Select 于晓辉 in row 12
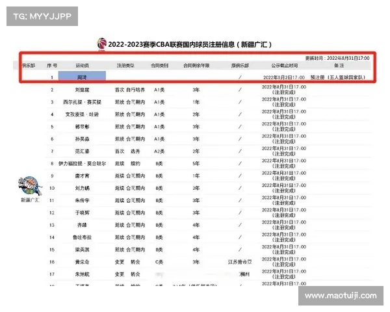This screenshot has height=312, width=390. click(82, 213)
